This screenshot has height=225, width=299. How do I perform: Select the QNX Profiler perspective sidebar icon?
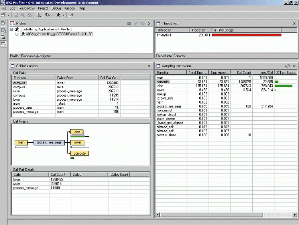(x=3, y=44)
